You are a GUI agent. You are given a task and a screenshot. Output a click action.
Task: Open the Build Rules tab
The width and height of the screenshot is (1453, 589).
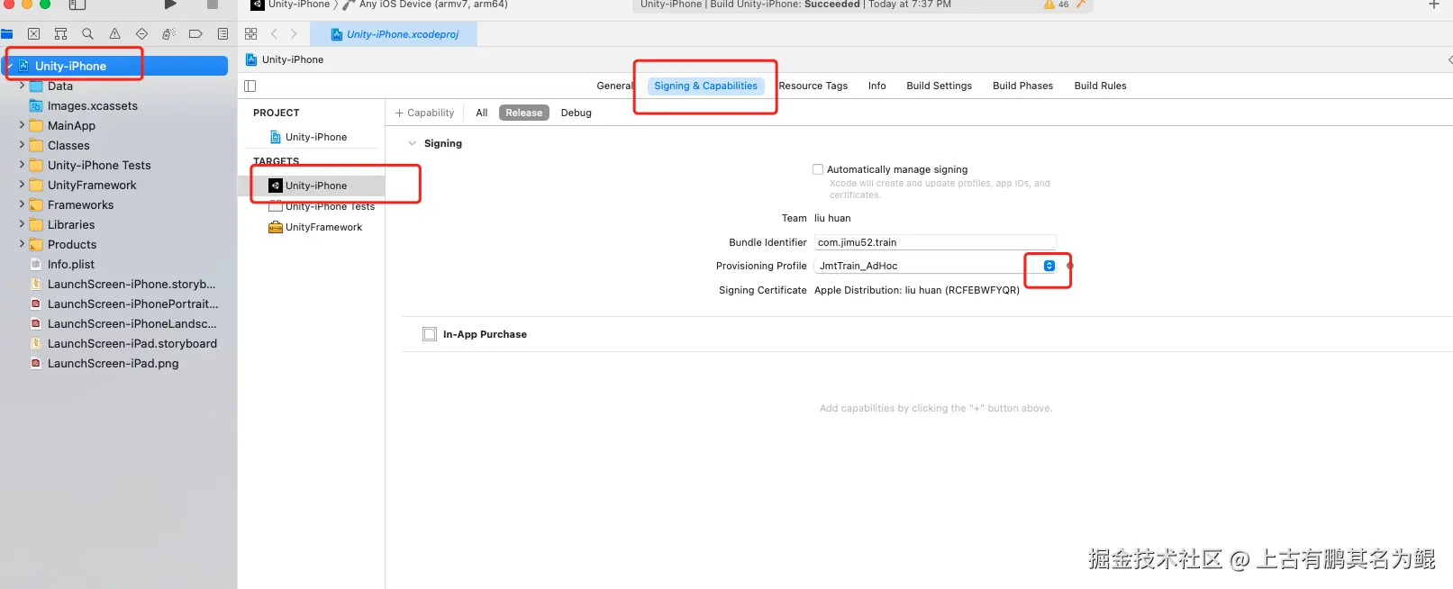[x=1100, y=86]
